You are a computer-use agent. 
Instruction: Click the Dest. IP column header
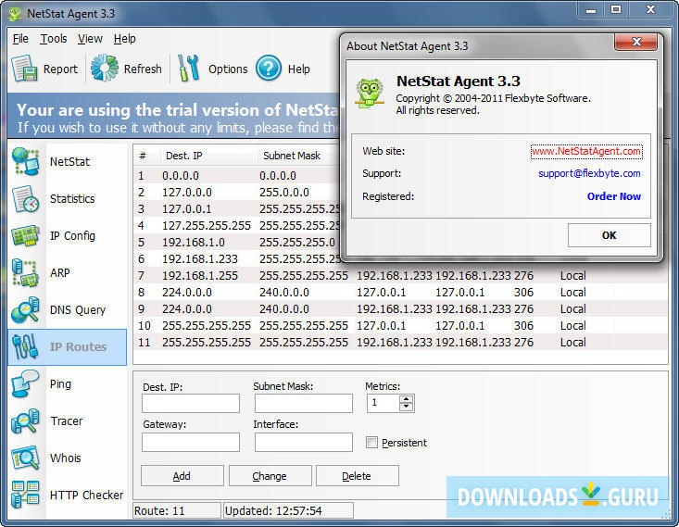[209, 156]
